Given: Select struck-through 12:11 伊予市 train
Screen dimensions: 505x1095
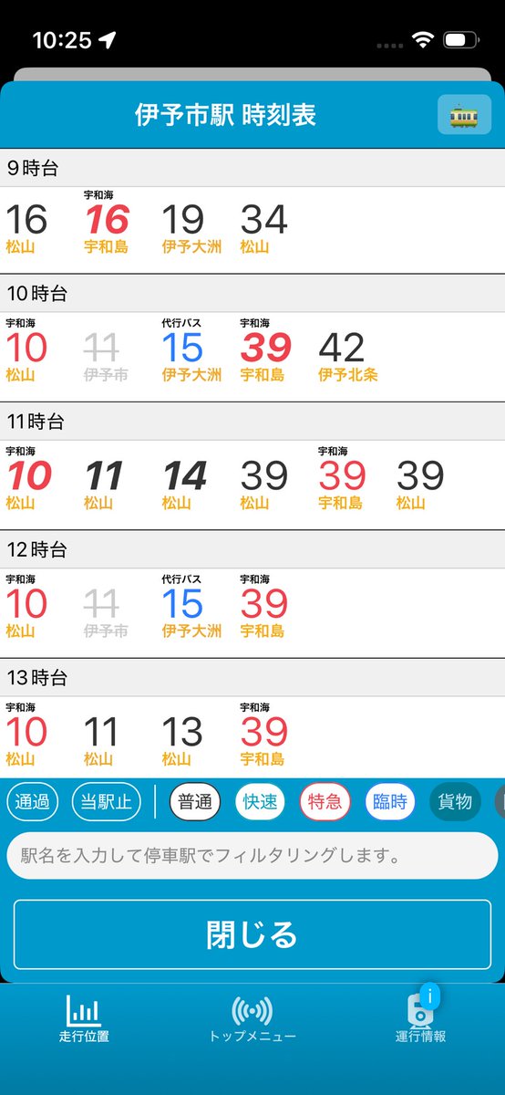Looking at the screenshot, I should (106, 611).
